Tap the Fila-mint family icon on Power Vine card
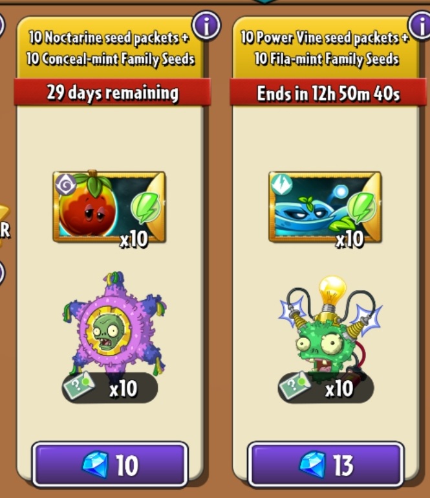The width and height of the screenshot is (430, 498). coord(281,184)
